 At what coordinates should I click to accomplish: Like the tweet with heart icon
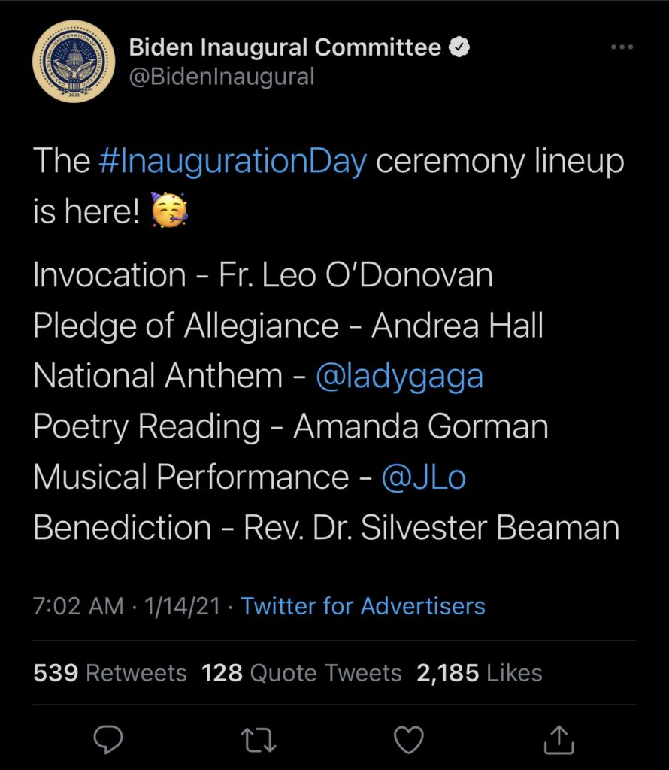[409, 740]
